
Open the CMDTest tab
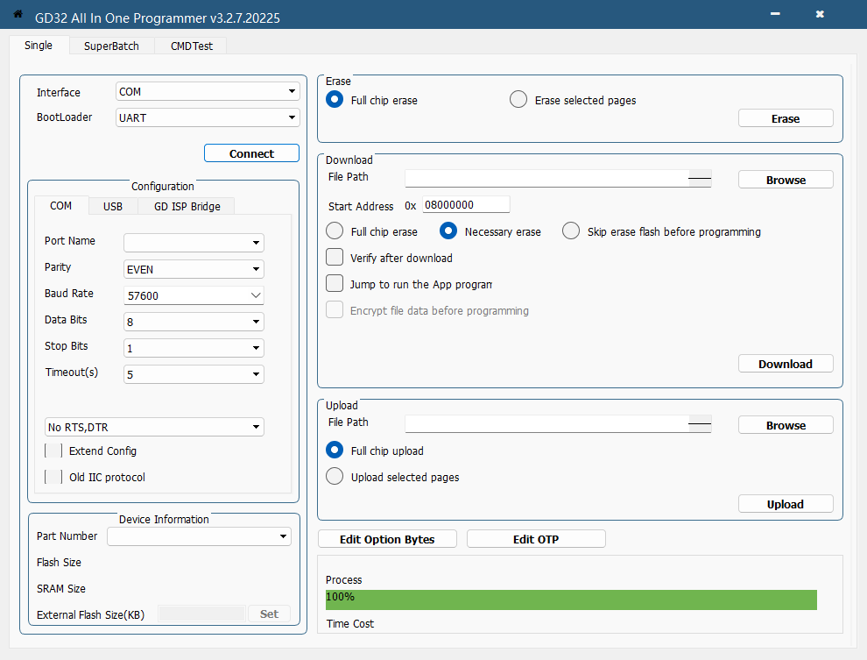point(191,46)
